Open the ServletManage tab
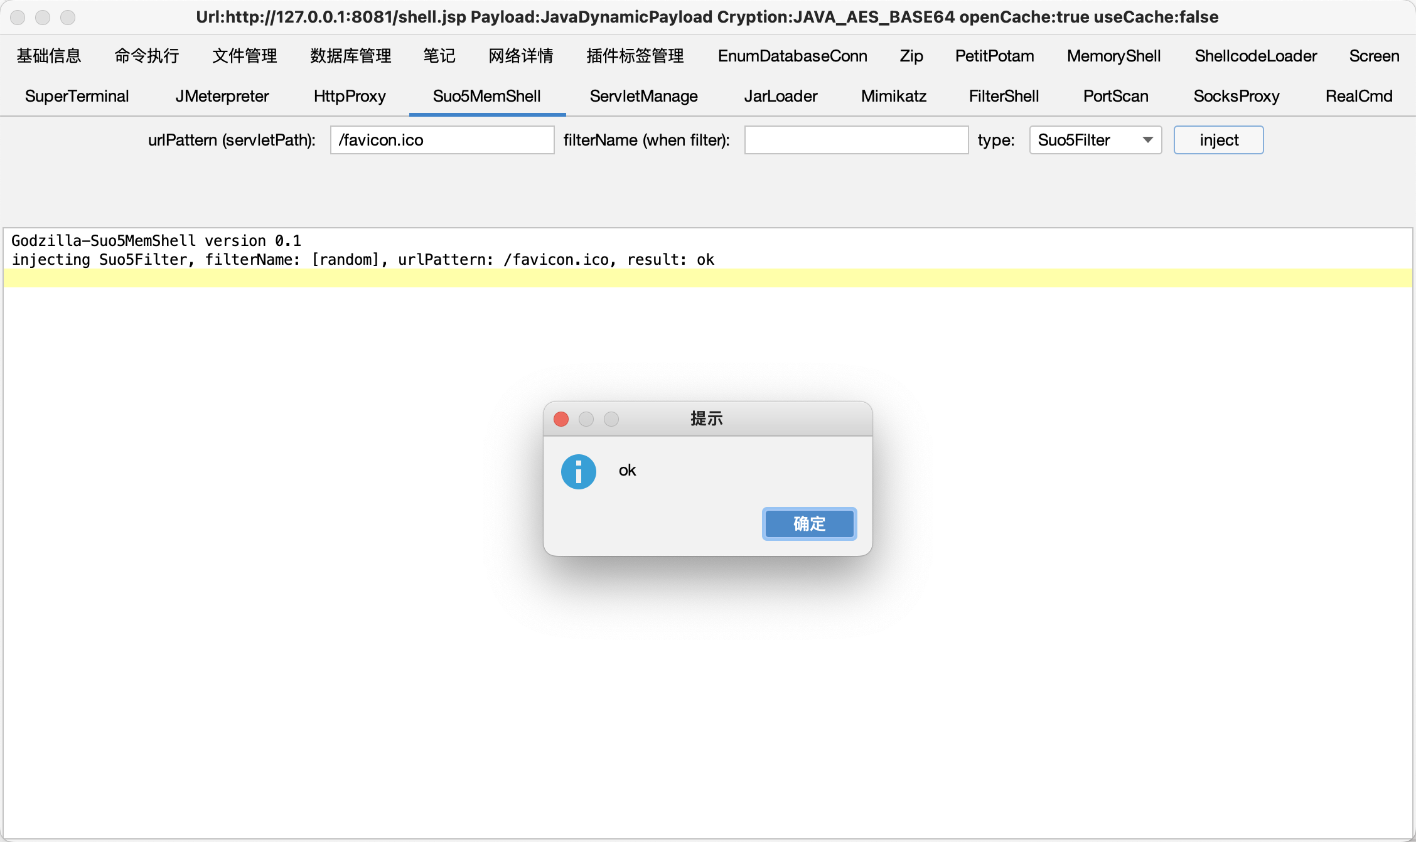The image size is (1416, 842). pyautogui.click(x=643, y=96)
